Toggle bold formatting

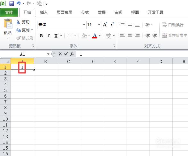point(41,36)
